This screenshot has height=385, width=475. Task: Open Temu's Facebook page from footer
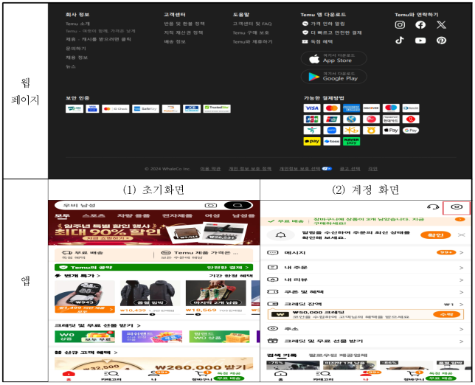(420, 25)
